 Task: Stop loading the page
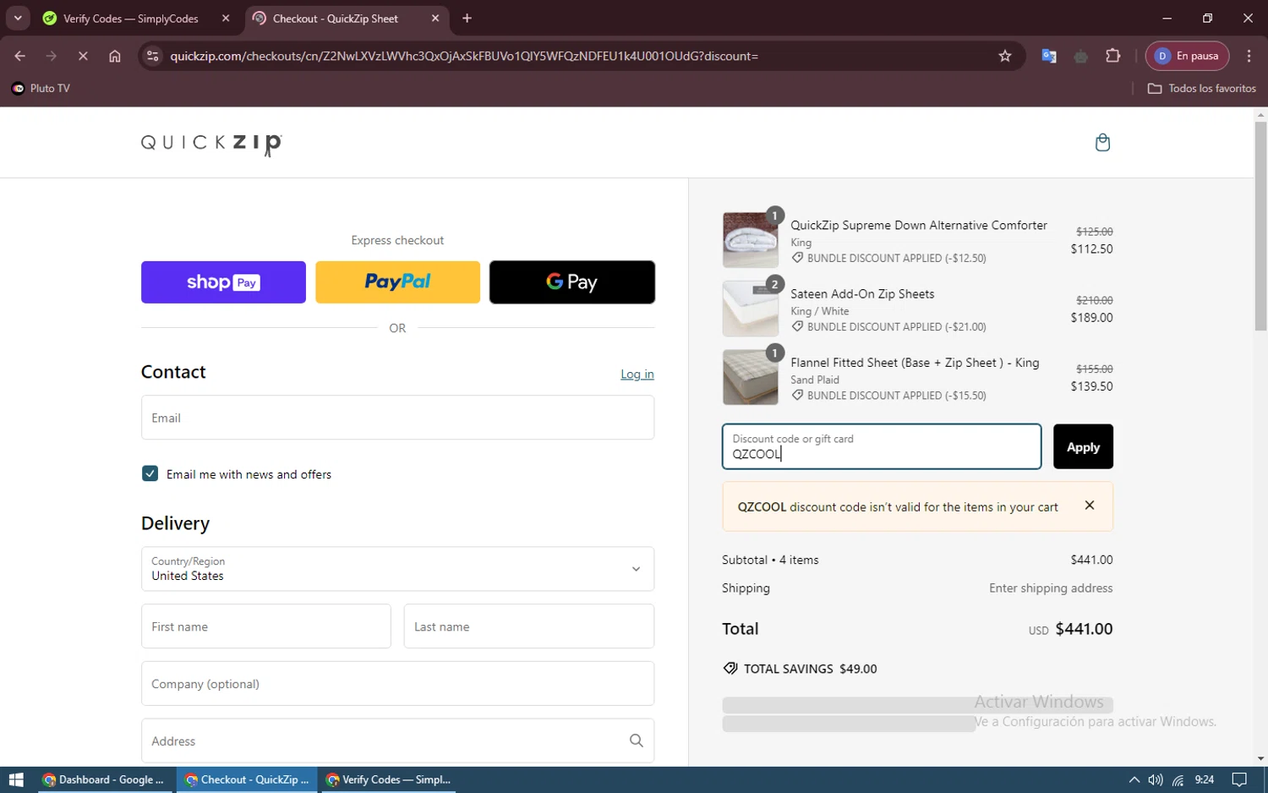pos(83,56)
